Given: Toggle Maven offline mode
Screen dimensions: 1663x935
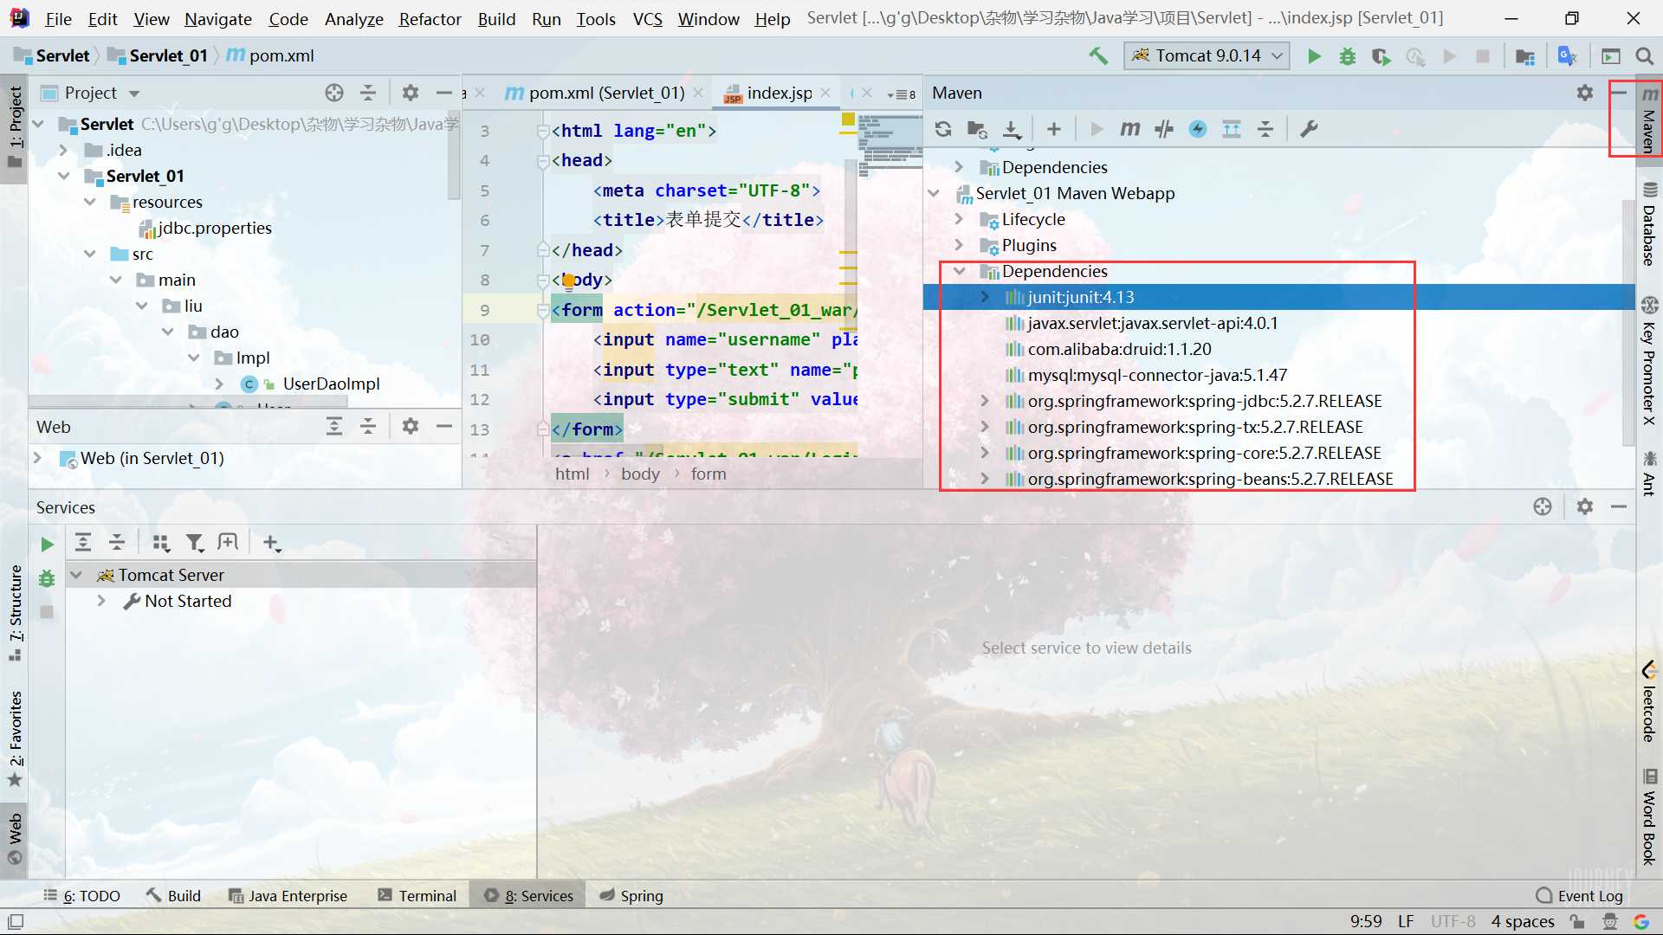Looking at the screenshot, I should point(1164,129).
